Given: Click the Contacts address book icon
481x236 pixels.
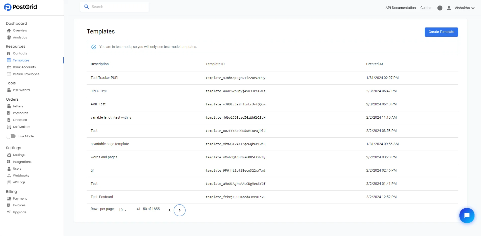Looking at the screenshot, I should (9, 53).
